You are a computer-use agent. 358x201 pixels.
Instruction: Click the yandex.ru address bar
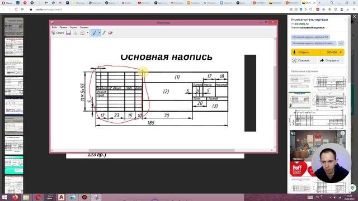(49, 9)
